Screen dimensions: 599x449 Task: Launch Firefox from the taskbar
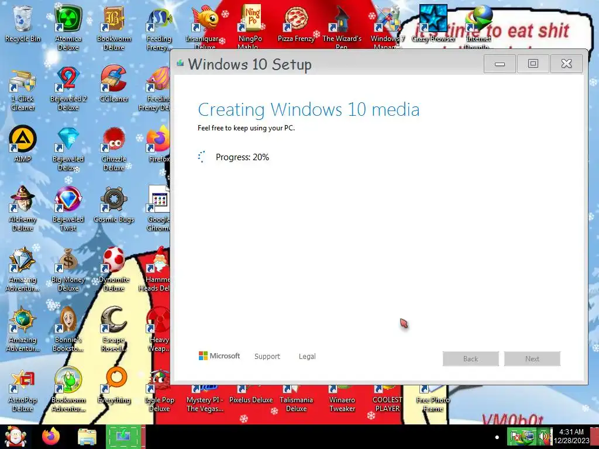(51, 436)
